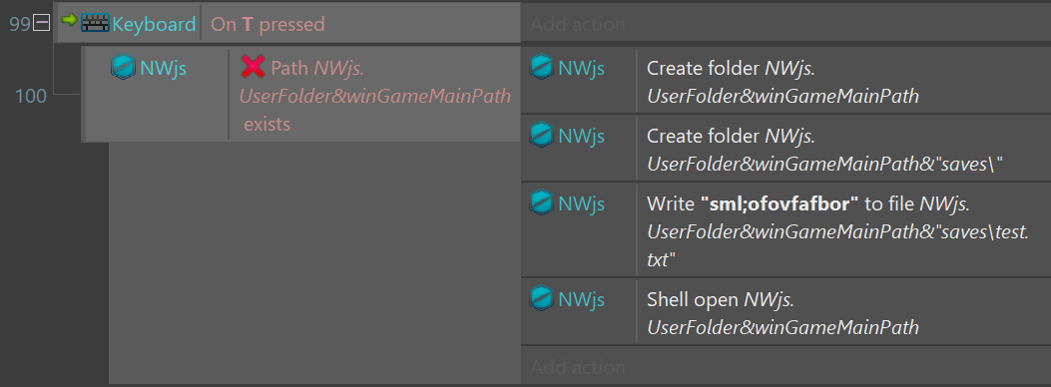Click the Keyboard object icon in event 99

click(x=95, y=24)
